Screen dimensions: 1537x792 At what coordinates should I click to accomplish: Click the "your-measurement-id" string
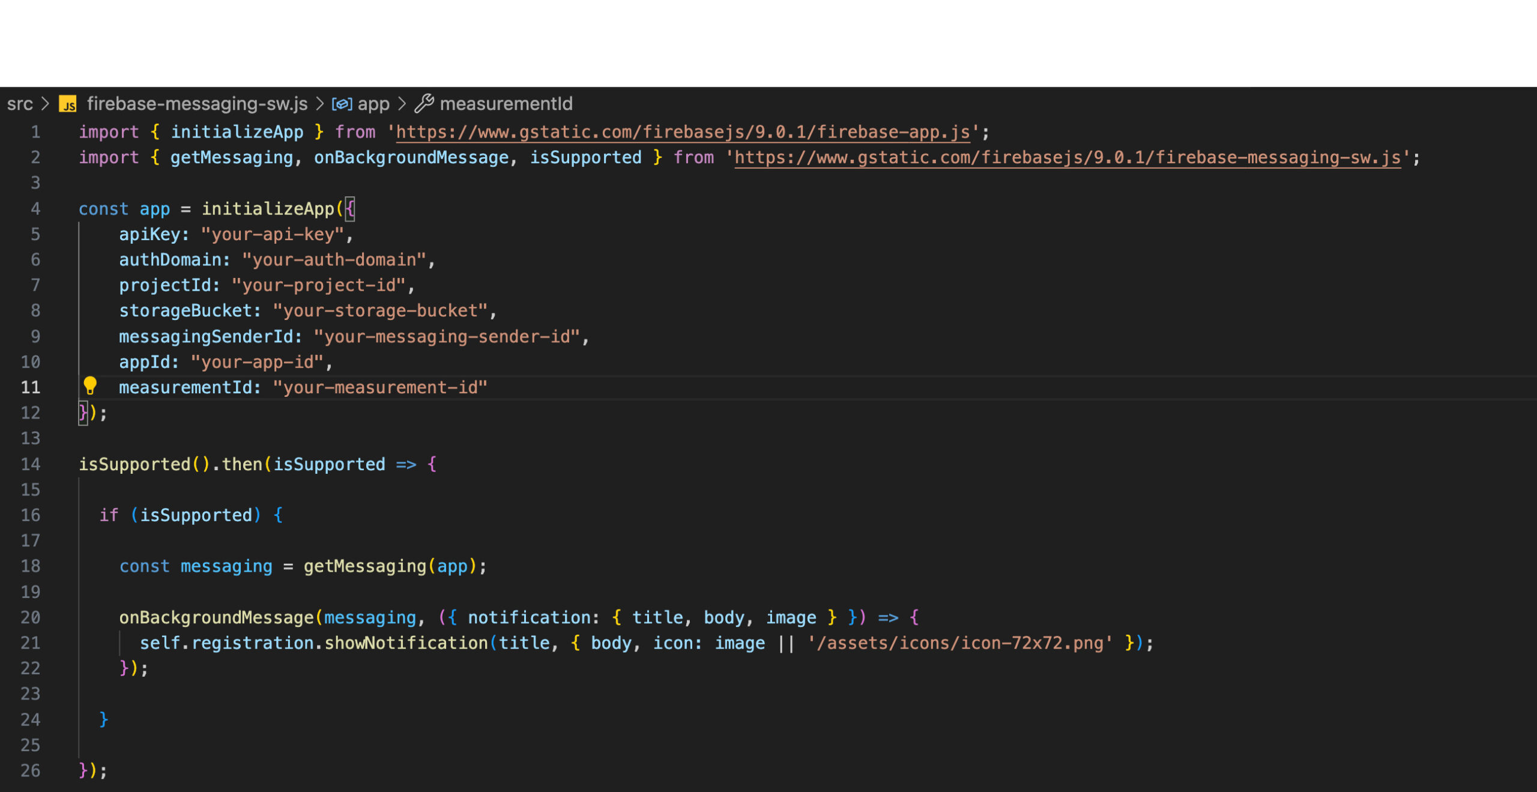pos(380,387)
